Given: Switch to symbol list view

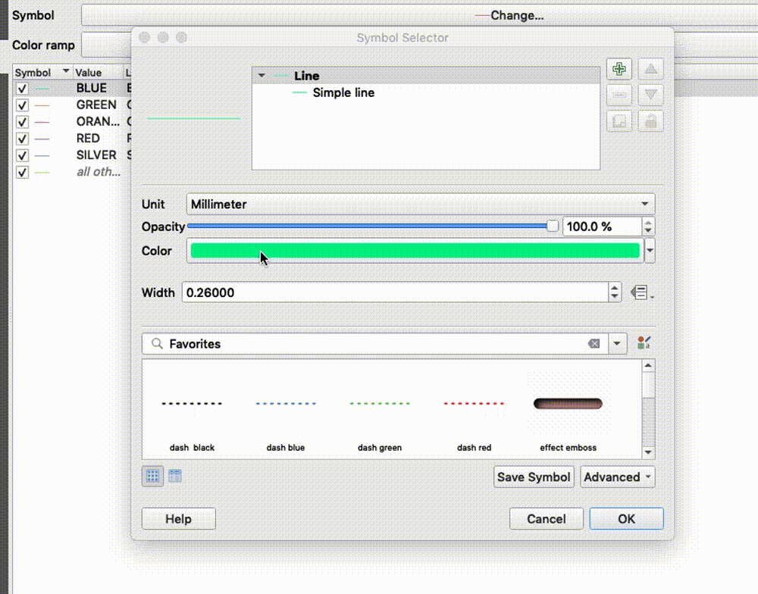Looking at the screenshot, I should pos(175,477).
